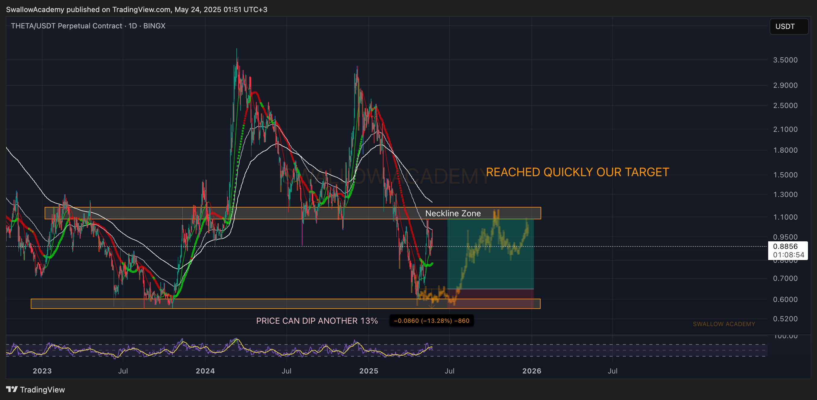Image resolution: width=817 pixels, height=400 pixels.
Task: Click the 2.9000 price axis label
Action: [785, 85]
